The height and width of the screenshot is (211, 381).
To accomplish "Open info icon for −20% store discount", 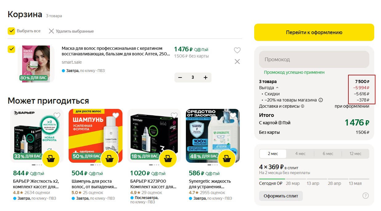I will point(321,100).
